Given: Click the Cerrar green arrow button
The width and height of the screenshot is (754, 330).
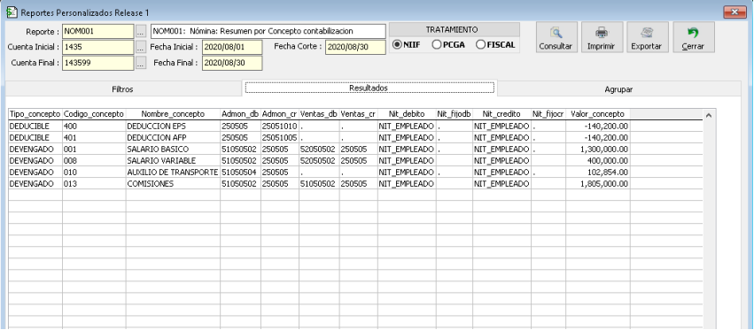Looking at the screenshot, I should coord(693,37).
